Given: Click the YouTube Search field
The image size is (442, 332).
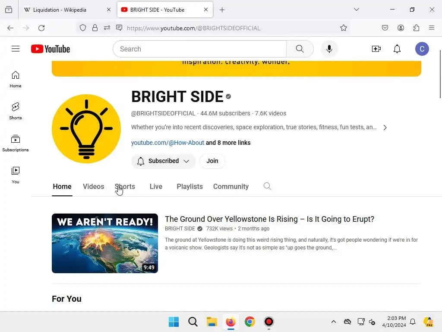Looking at the screenshot, I should (x=199, y=49).
